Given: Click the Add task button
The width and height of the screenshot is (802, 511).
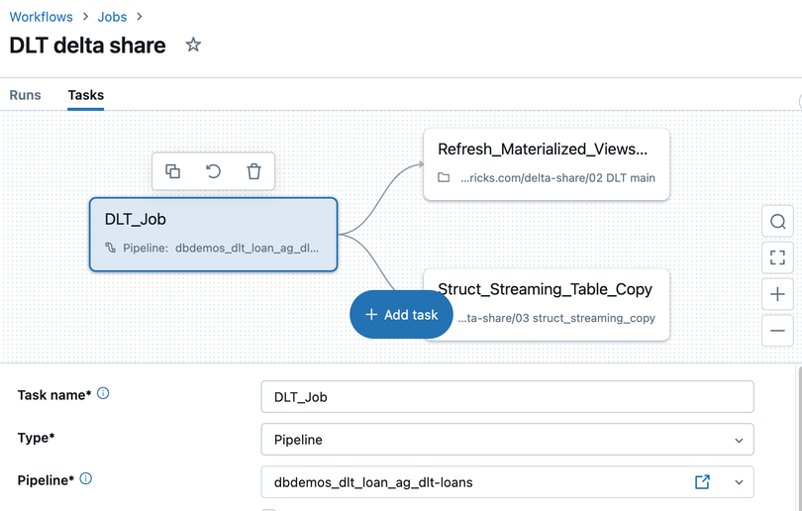Looking at the screenshot, I should click(x=401, y=314).
